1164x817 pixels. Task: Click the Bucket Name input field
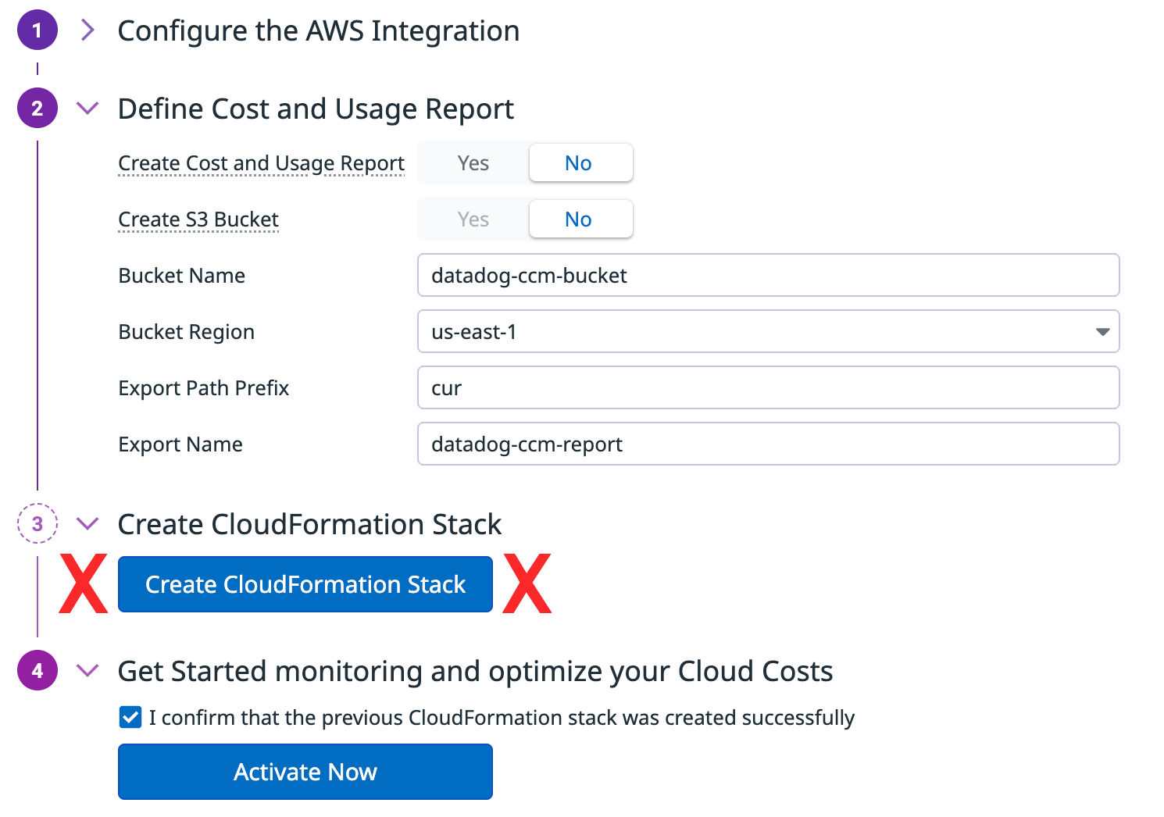(x=768, y=276)
